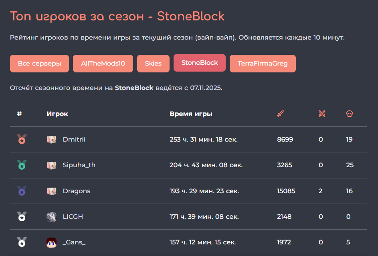Click the skull deaths column header icon
The width and height of the screenshot is (378, 256).
tap(350, 114)
